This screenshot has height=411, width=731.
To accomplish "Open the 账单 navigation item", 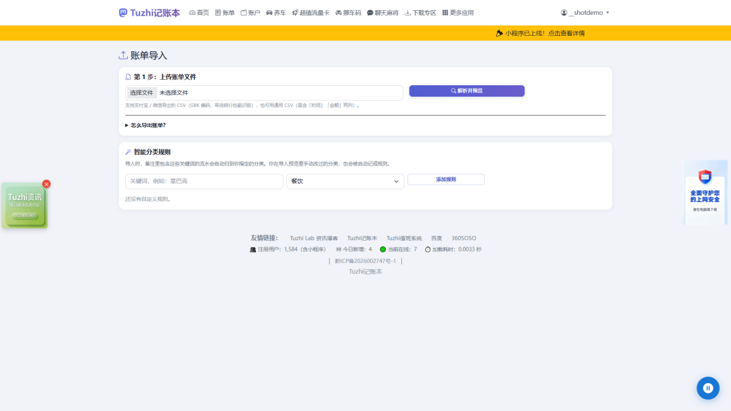I will [x=225, y=13].
